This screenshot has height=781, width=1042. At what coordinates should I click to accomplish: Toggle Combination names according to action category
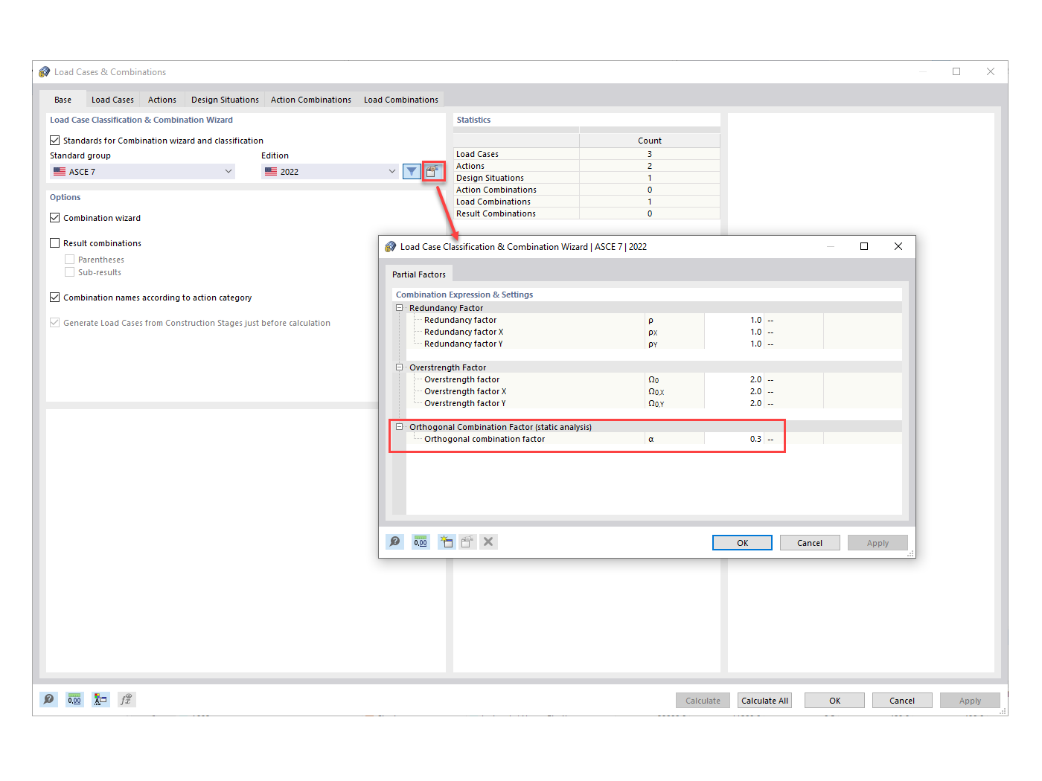(x=55, y=297)
